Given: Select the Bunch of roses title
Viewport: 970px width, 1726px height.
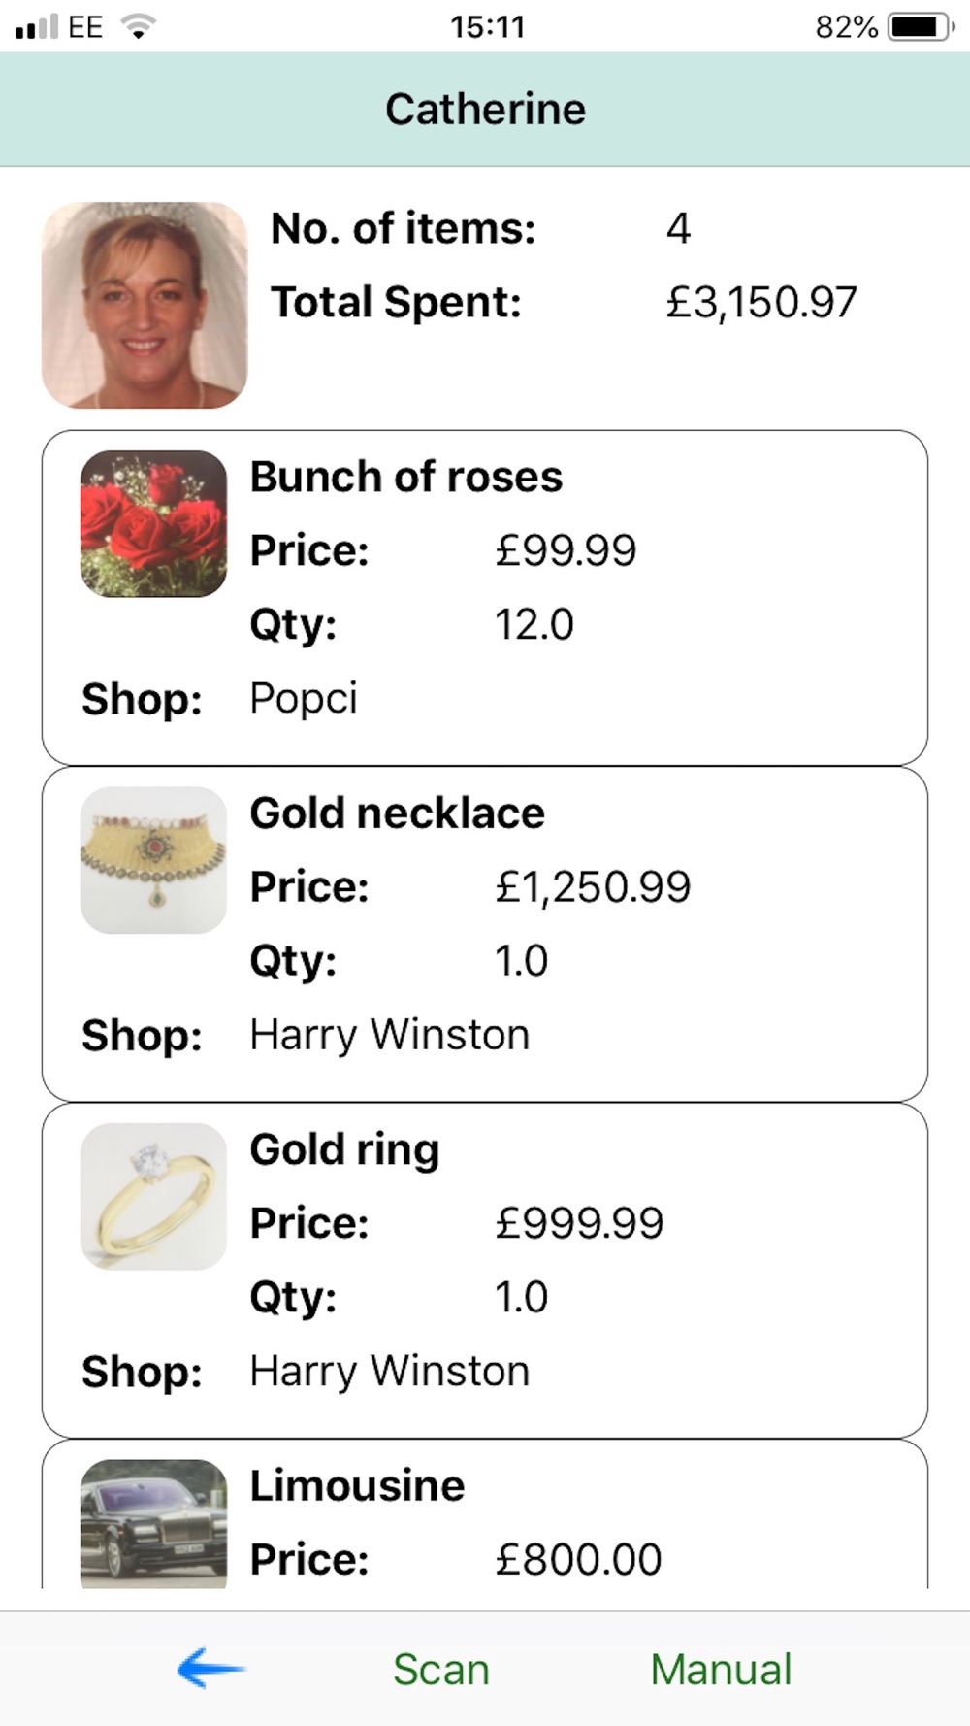Looking at the screenshot, I should point(405,477).
